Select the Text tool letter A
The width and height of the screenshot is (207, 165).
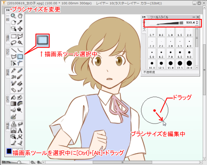(x=20, y=131)
